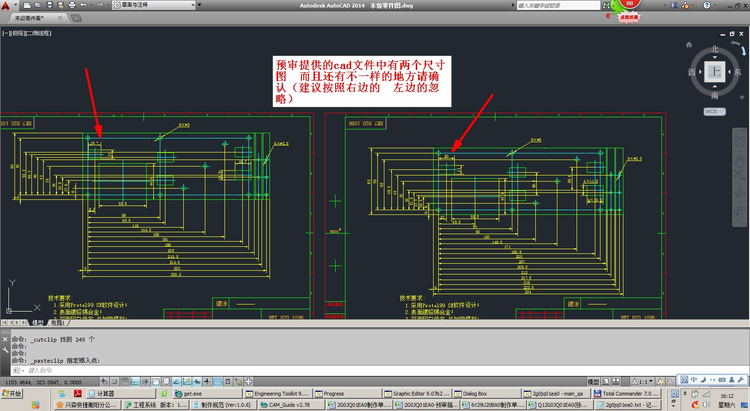The height and width of the screenshot is (411, 750).
Task: Undo the last action with the undo arrow
Action: coord(83,5)
